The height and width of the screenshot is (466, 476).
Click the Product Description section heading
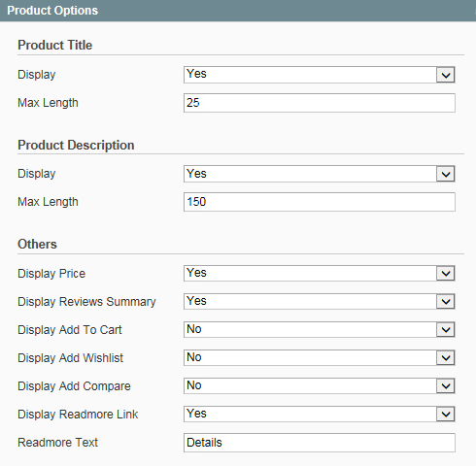tap(76, 145)
